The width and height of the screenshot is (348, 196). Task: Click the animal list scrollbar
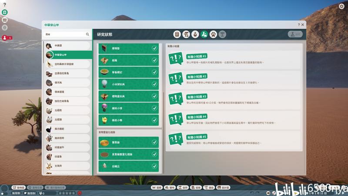point(43,52)
